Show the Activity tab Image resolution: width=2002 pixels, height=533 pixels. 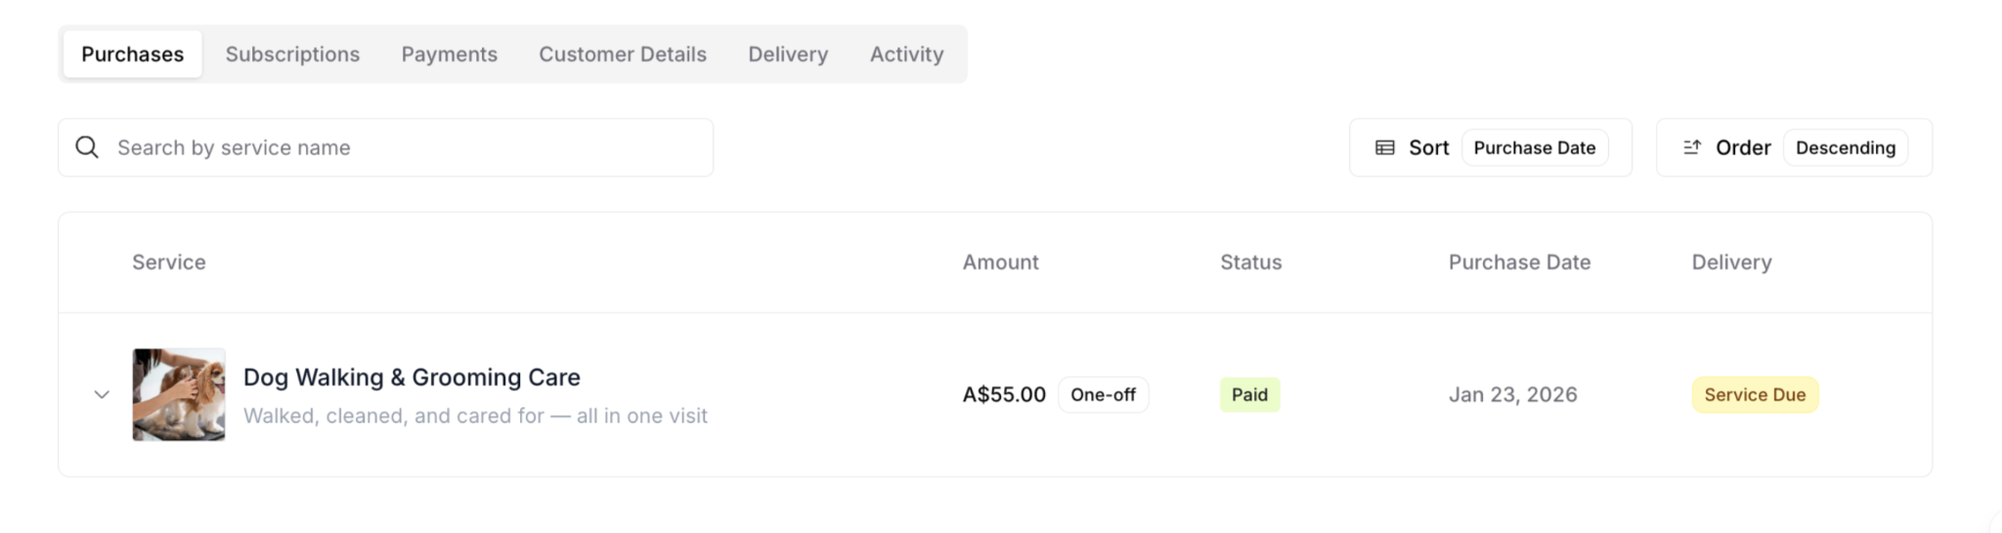click(906, 55)
